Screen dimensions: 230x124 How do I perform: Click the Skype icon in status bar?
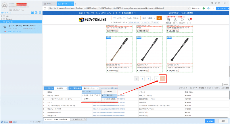pyautogui.click(x=2, y=122)
